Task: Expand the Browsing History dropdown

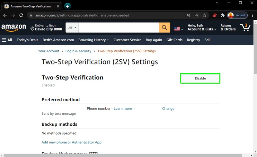Action: pos(93,40)
